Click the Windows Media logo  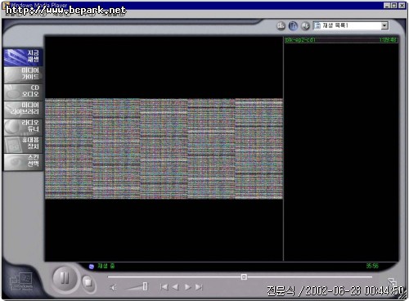(x=21, y=282)
